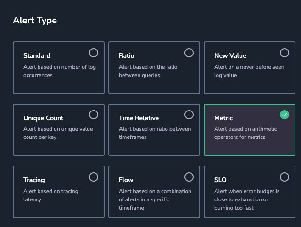This screenshot has width=301, height=227.
Task: Click the SLO error budget description
Action: click(247, 199)
